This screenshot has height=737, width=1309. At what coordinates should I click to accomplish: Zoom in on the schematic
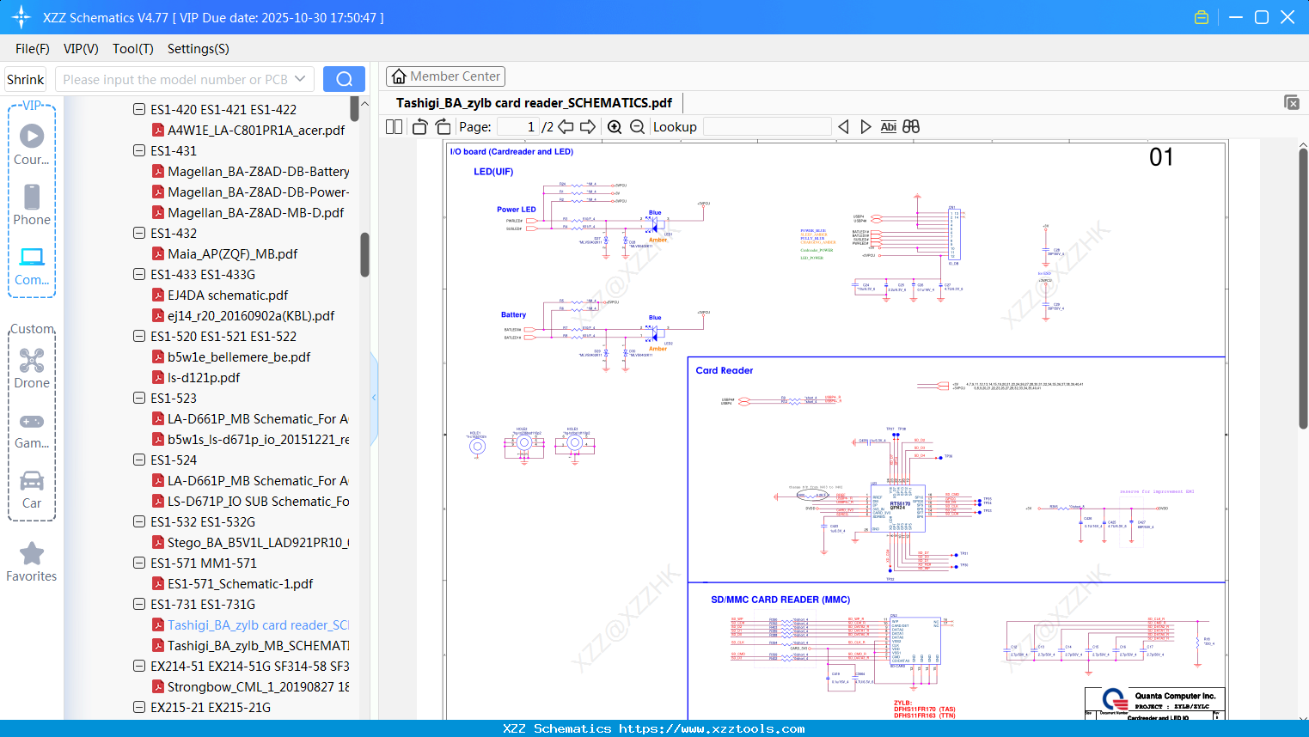tap(615, 126)
